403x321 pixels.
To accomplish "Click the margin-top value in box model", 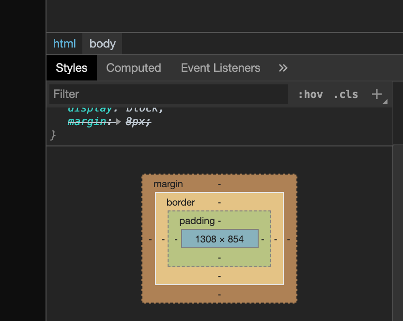I will coord(219,184).
